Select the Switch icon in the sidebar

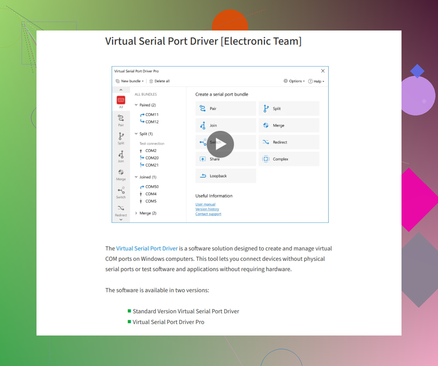coord(121,190)
